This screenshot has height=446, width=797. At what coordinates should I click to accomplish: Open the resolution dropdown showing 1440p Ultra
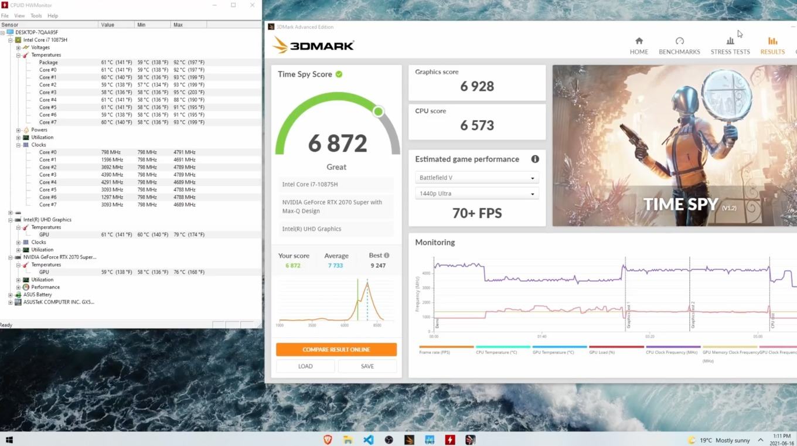477,193
